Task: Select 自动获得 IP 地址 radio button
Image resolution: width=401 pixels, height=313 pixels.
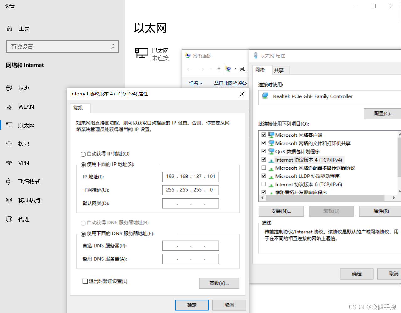Action: 83,154
